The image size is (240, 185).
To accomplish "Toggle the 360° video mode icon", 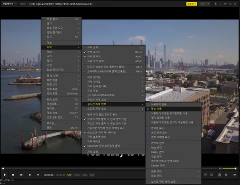I will (205, 174).
